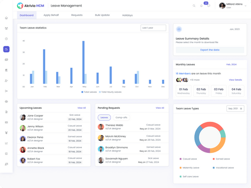Open the clock attendance sidebar icon

(7, 39)
